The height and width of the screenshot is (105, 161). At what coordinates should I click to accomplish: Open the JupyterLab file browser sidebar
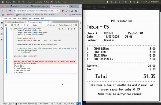(x=2, y=23)
